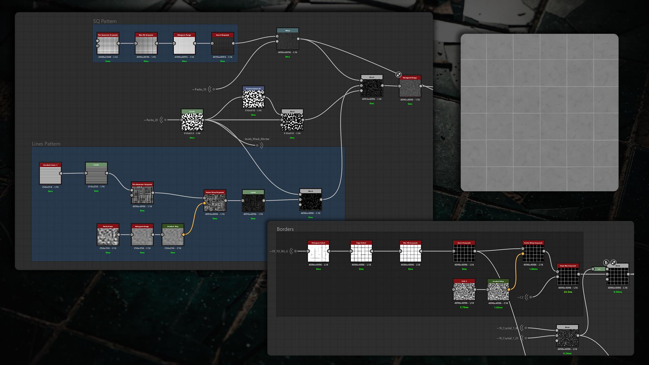Select the Perlin Noise node
This screenshot has height=365, width=649.
point(108,235)
